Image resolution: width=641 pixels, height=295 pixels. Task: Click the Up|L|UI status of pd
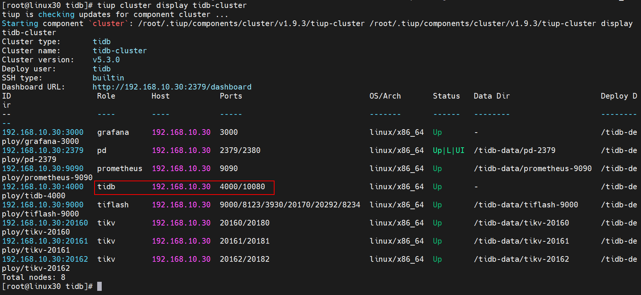click(449, 150)
